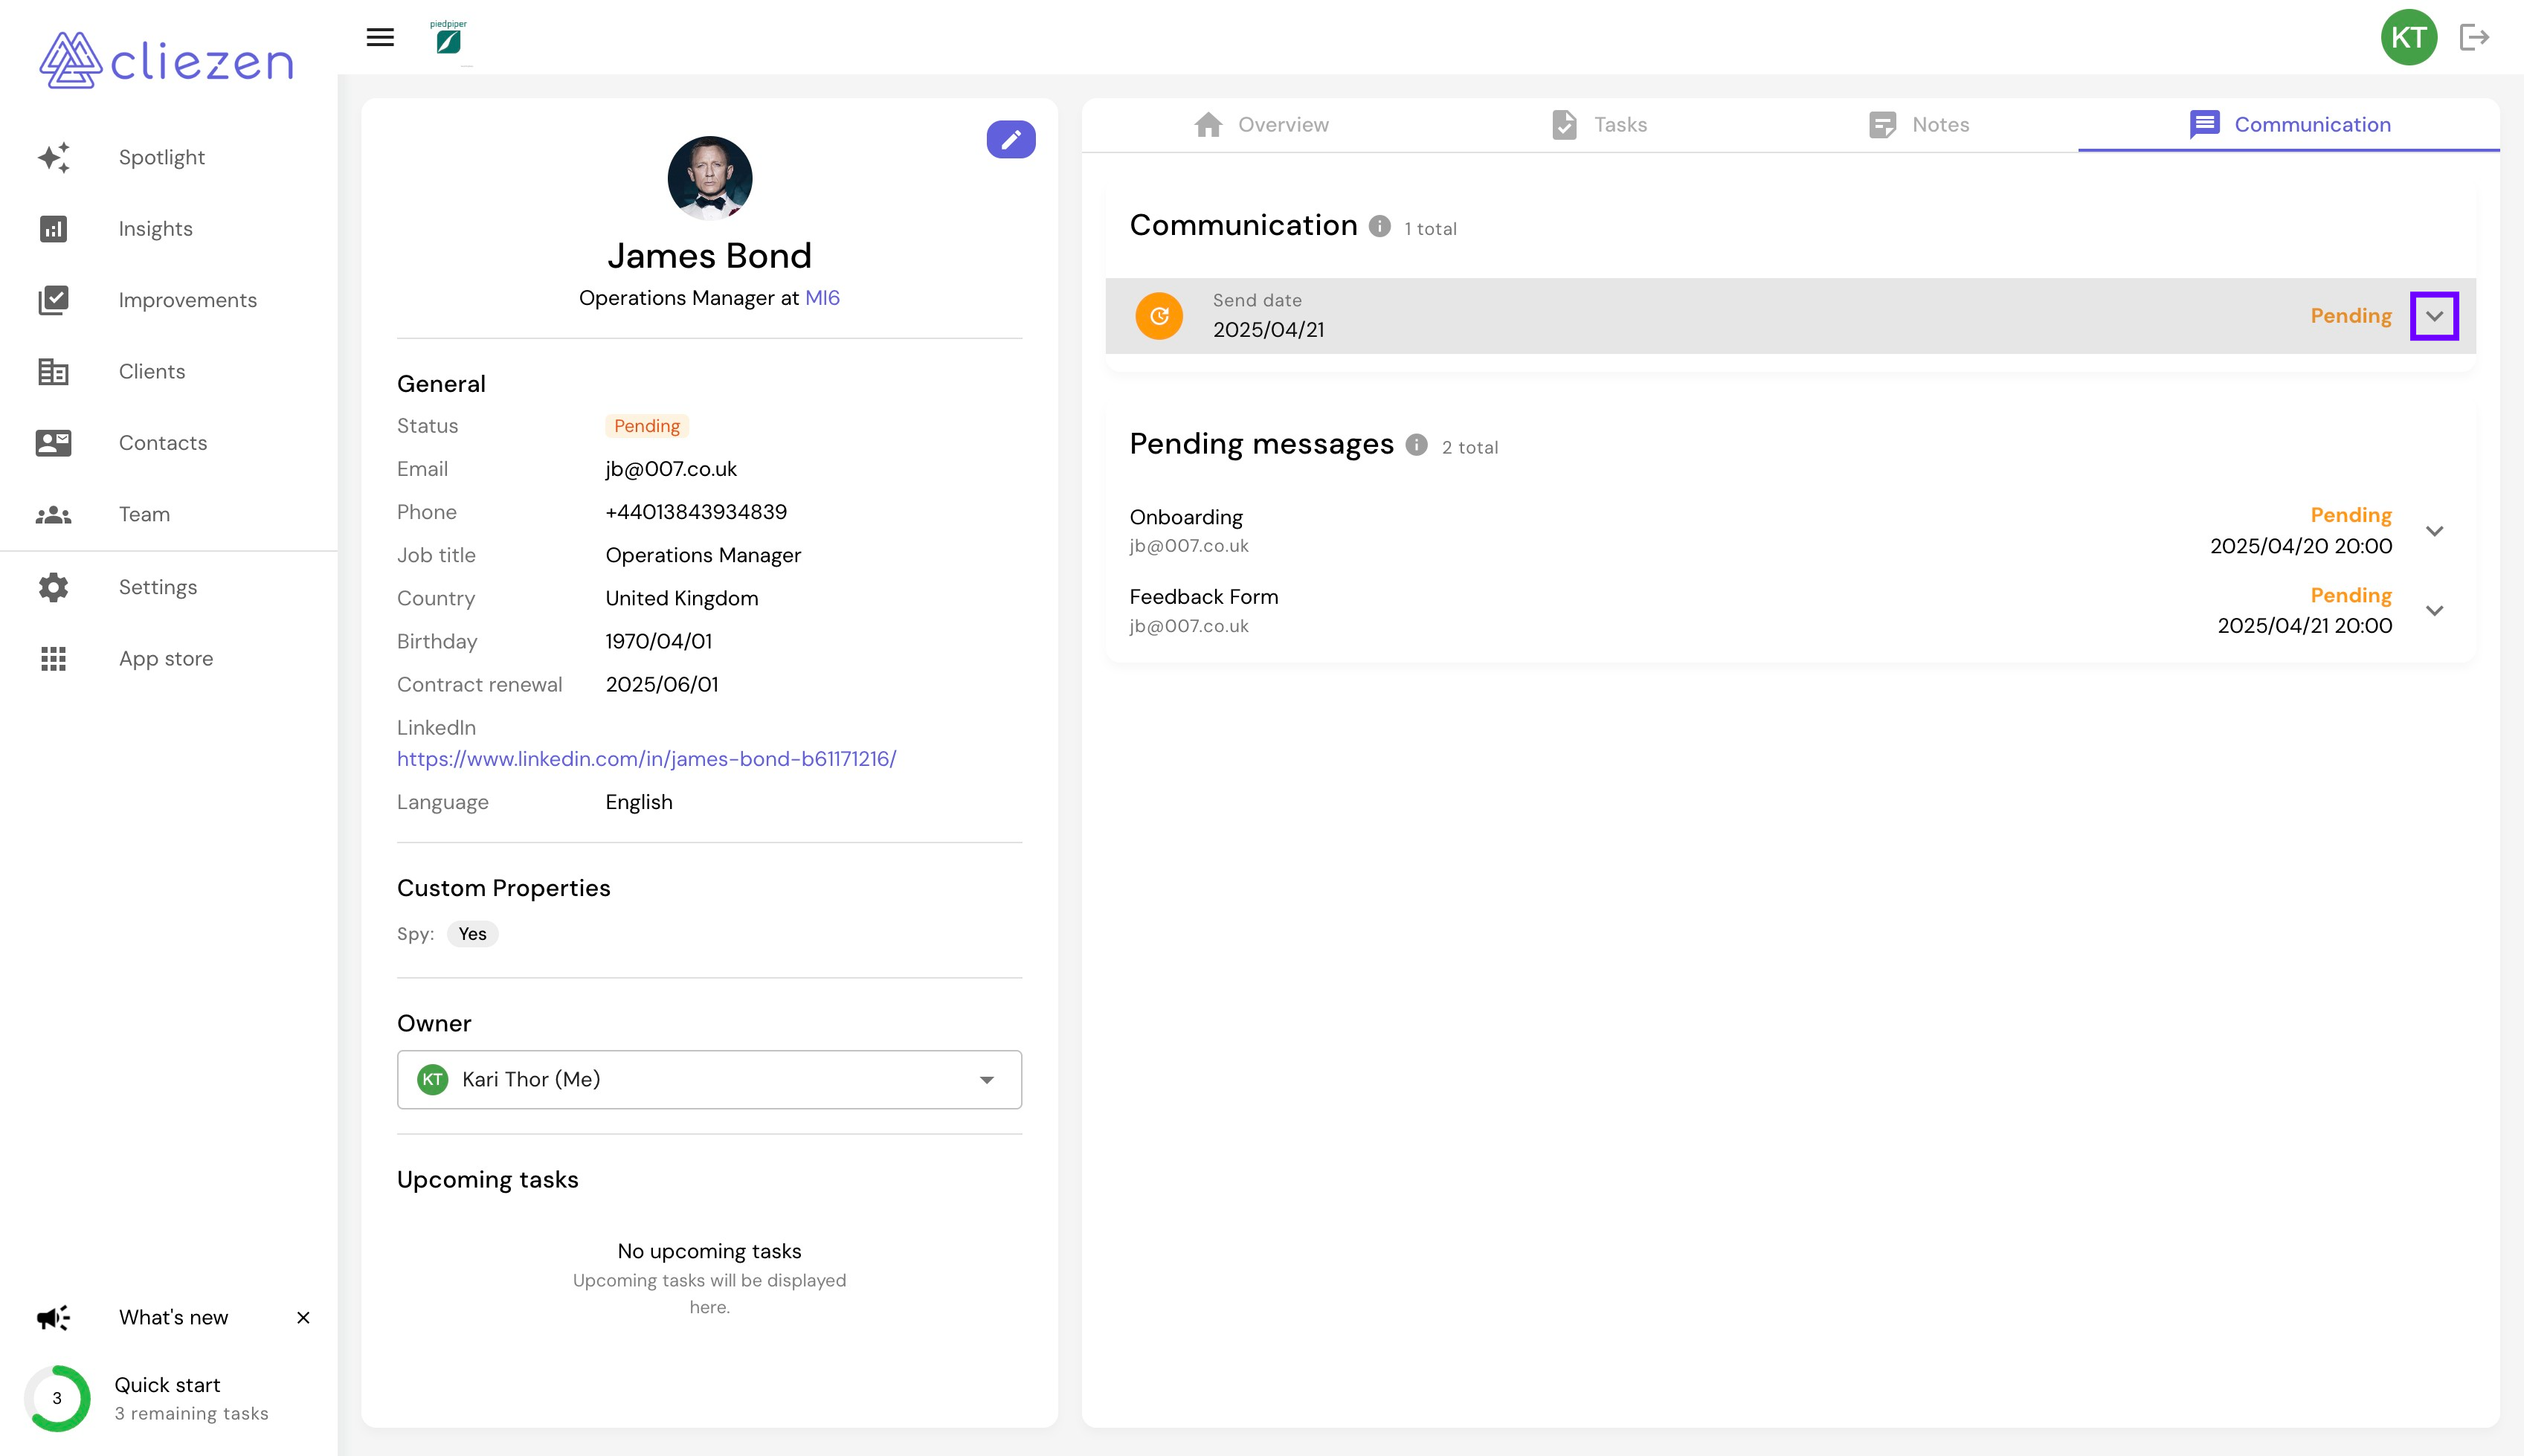Click the info icon beside Pending messages
Screen dimensions: 2524x1456
tap(1416, 445)
